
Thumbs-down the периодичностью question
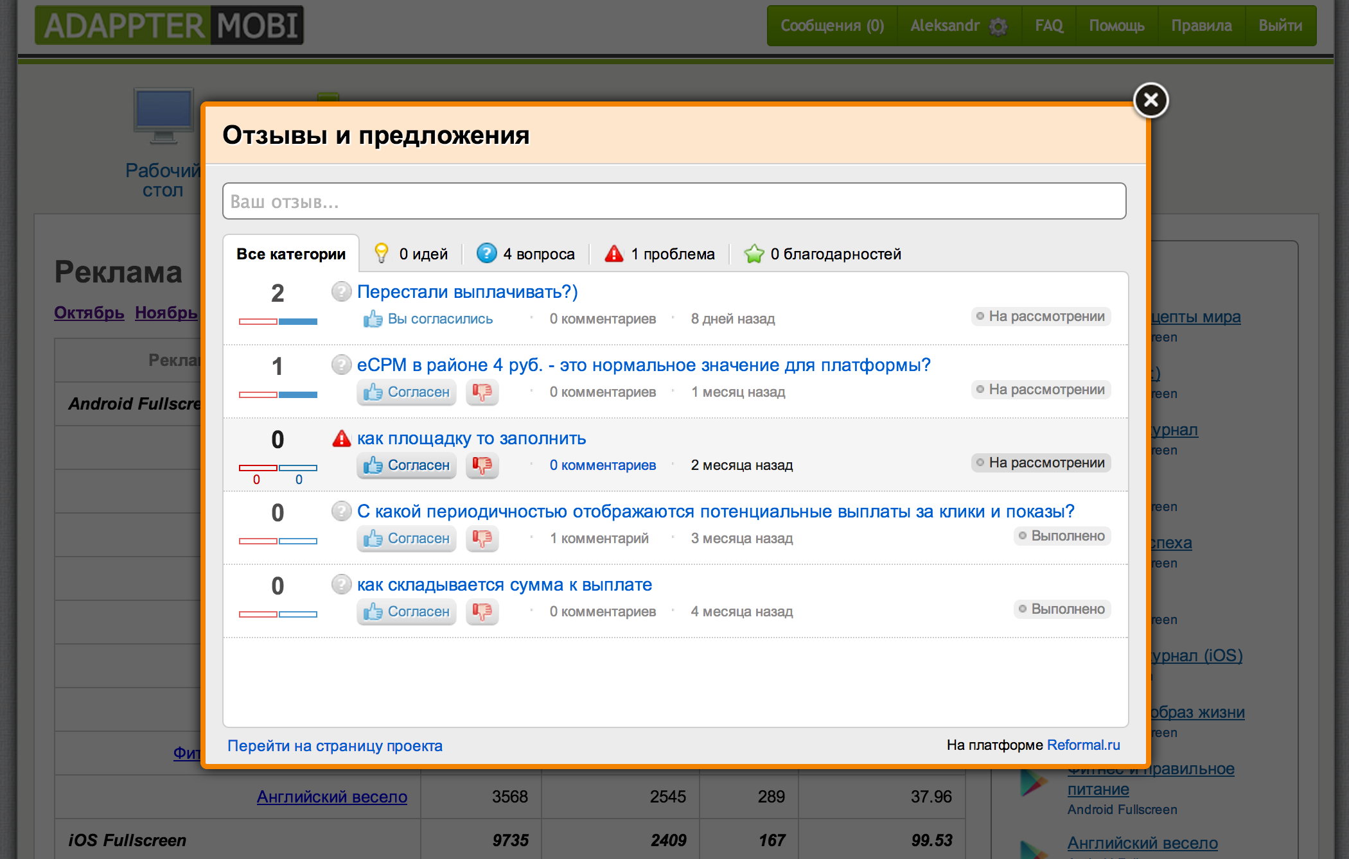coord(482,538)
